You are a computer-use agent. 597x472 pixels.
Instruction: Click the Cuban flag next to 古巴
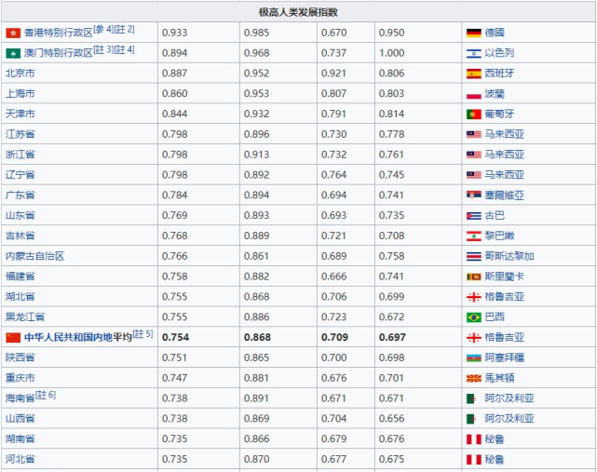pos(474,216)
